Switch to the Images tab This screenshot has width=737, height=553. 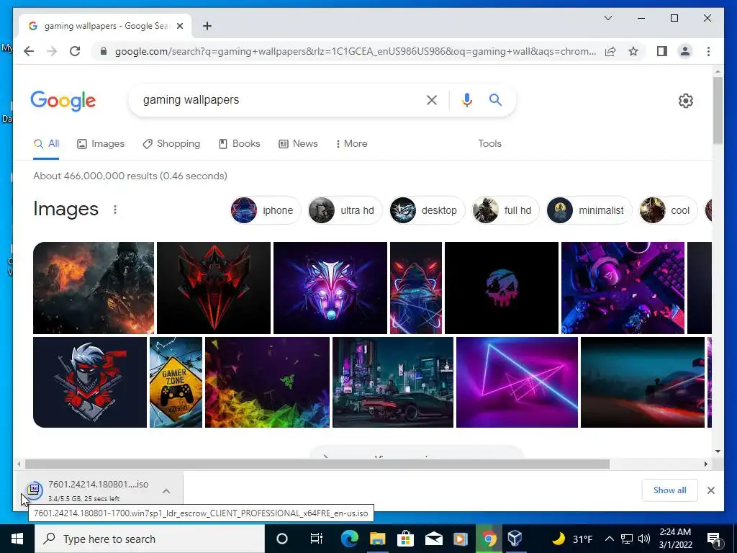click(x=101, y=144)
